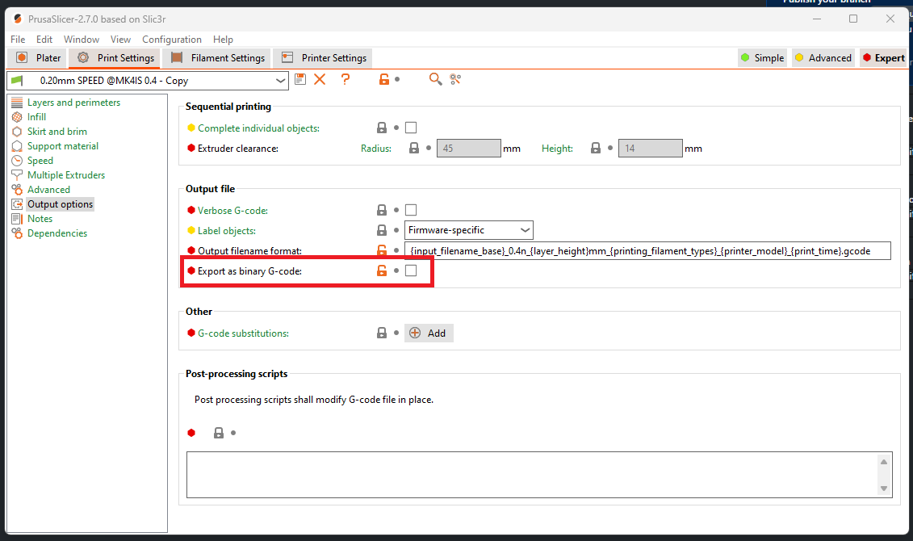Switch to Simple mode
The height and width of the screenshot is (541, 913).
[762, 57]
